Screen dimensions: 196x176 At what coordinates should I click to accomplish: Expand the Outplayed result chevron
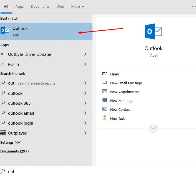(x=86, y=133)
